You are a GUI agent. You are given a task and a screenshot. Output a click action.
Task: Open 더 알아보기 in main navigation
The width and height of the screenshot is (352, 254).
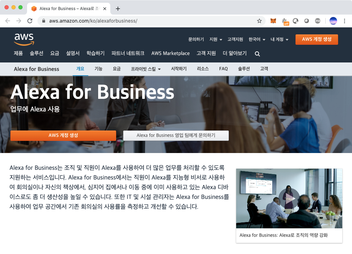tap(234, 53)
